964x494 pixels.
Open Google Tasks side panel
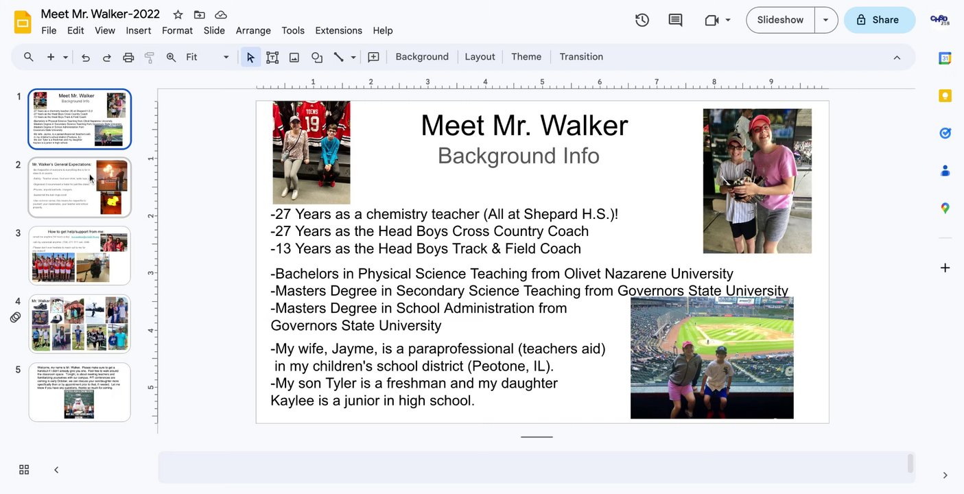[945, 133]
